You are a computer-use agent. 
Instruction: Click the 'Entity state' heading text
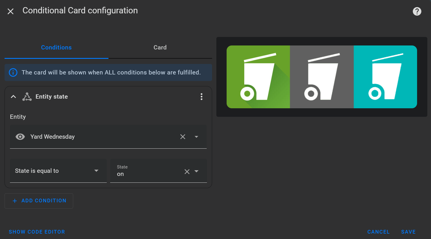click(52, 97)
